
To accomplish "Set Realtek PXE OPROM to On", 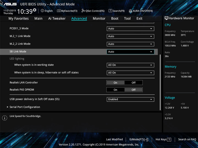I will (x=116, y=90).
